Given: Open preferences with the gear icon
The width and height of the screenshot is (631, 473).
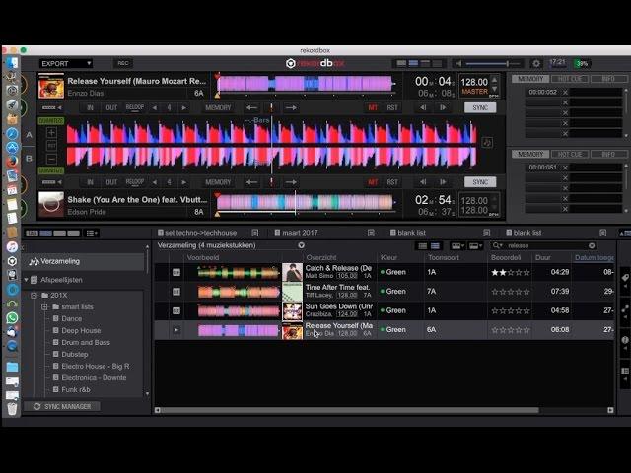Looking at the screenshot, I should (x=536, y=63).
